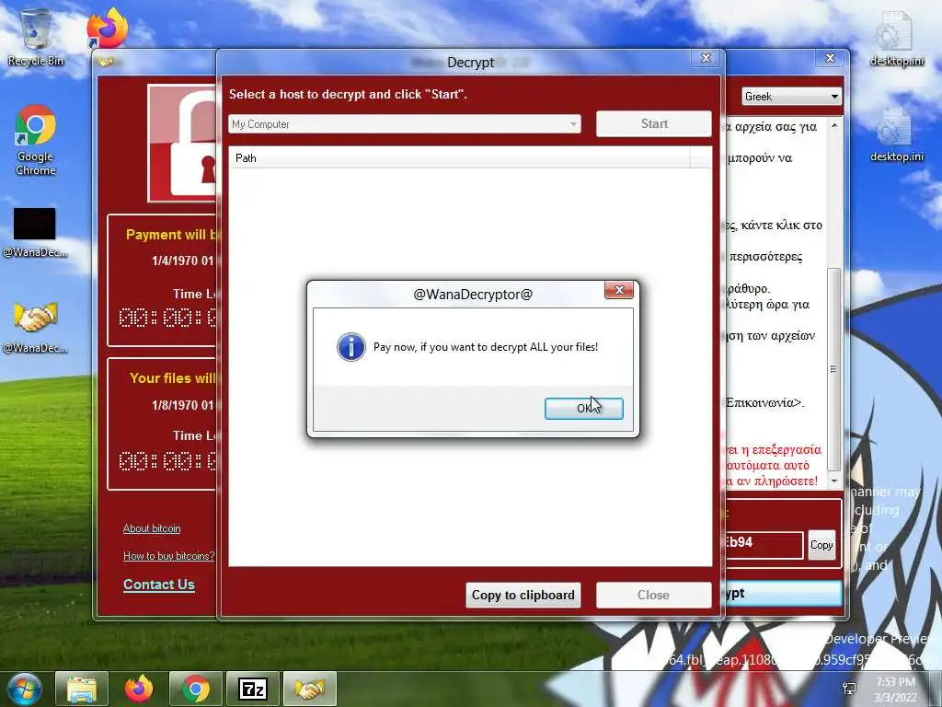Image resolution: width=942 pixels, height=707 pixels.
Task: Click the red Greek warning text in note
Action: (x=773, y=465)
